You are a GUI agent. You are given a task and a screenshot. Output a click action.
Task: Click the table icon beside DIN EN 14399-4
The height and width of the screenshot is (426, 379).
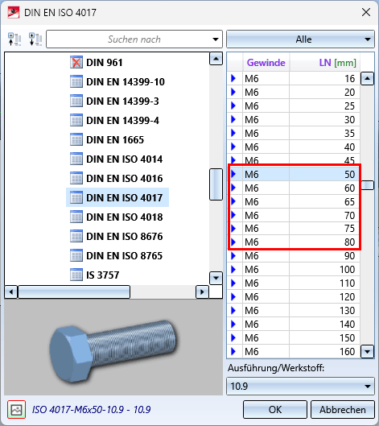[x=76, y=120]
